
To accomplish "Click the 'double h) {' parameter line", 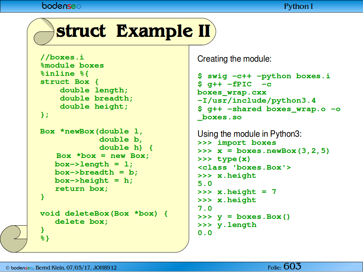I will 126,148.
